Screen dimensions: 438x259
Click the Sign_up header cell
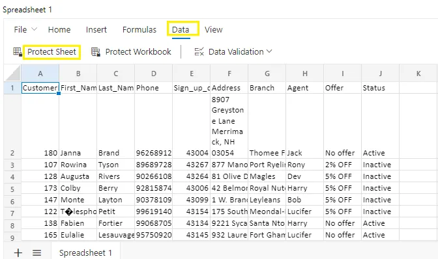click(192, 88)
